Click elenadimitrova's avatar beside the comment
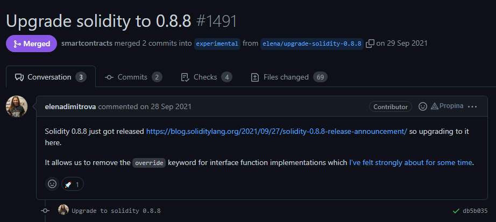This screenshot has width=496, height=222. pos(17,106)
